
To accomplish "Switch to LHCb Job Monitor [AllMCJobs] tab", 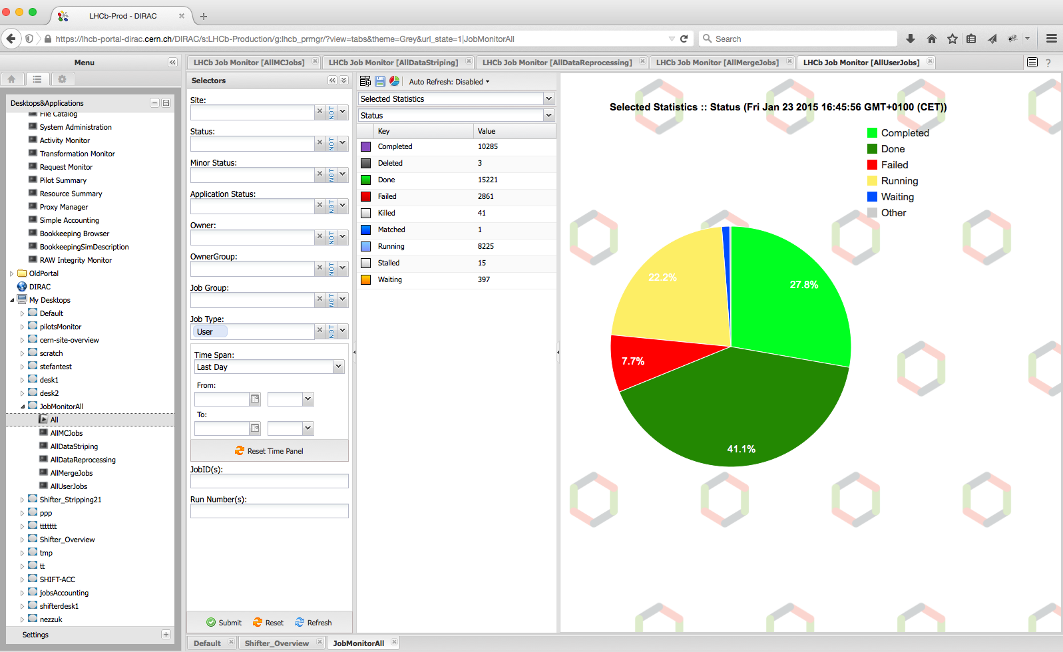I will pos(248,63).
